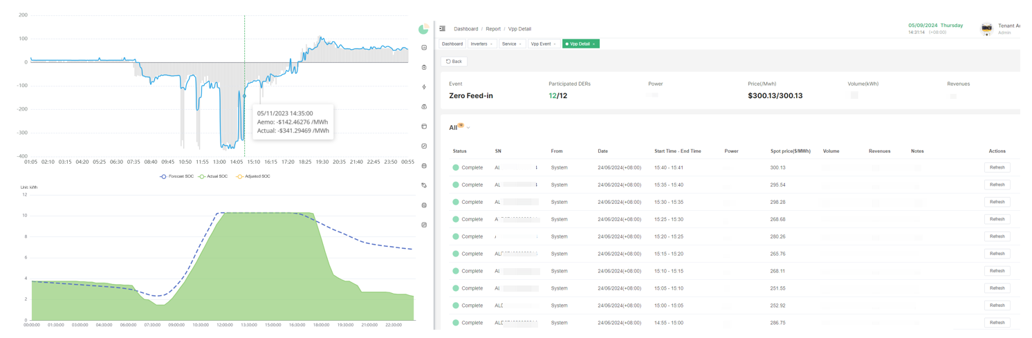
Task: Click Dashboard in the breadcrumb
Action: [466, 29]
